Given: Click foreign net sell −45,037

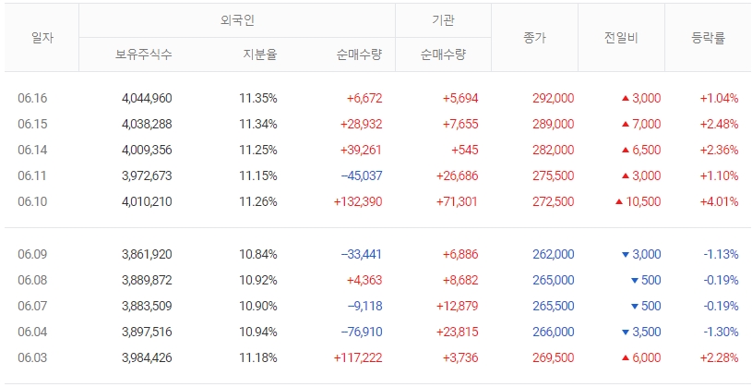Looking at the screenshot, I should (x=362, y=176).
